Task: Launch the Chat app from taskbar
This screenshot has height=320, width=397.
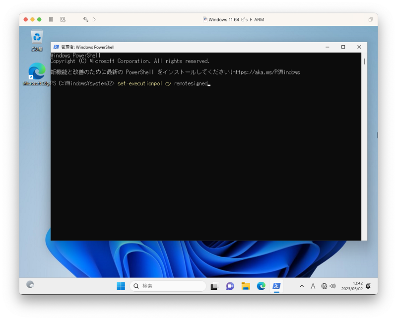Action: click(230, 286)
